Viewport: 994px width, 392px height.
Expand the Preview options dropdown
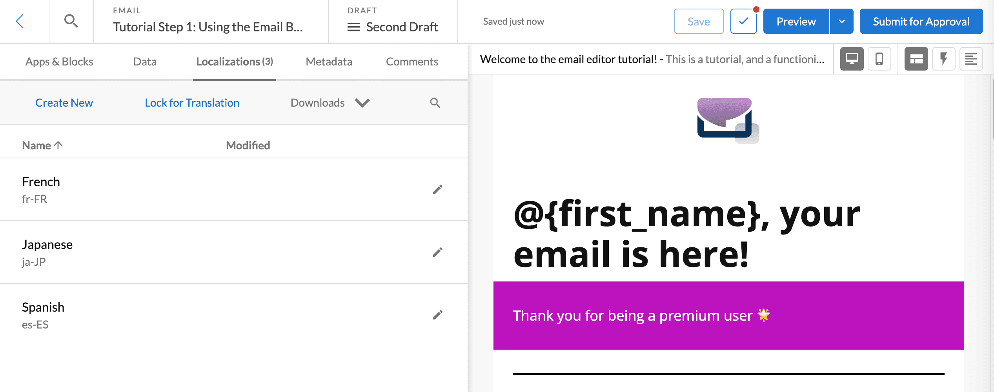click(x=842, y=21)
